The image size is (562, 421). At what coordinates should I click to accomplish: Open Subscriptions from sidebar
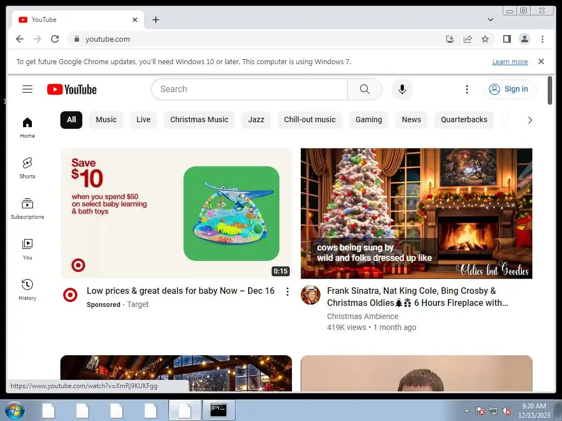(x=27, y=209)
